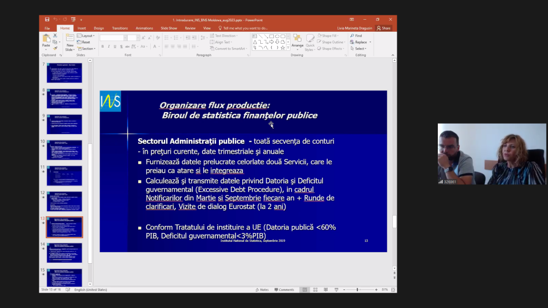Open the Select dropdown in Editing
Image resolution: width=548 pixels, height=308 pixels.
(x=358, y=49)
